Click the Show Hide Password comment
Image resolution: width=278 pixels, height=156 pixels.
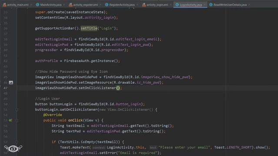(x=71, y=71)
